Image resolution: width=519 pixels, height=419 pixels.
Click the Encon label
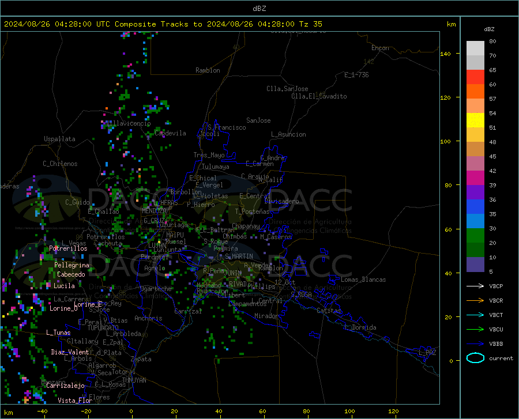[380, 48]
